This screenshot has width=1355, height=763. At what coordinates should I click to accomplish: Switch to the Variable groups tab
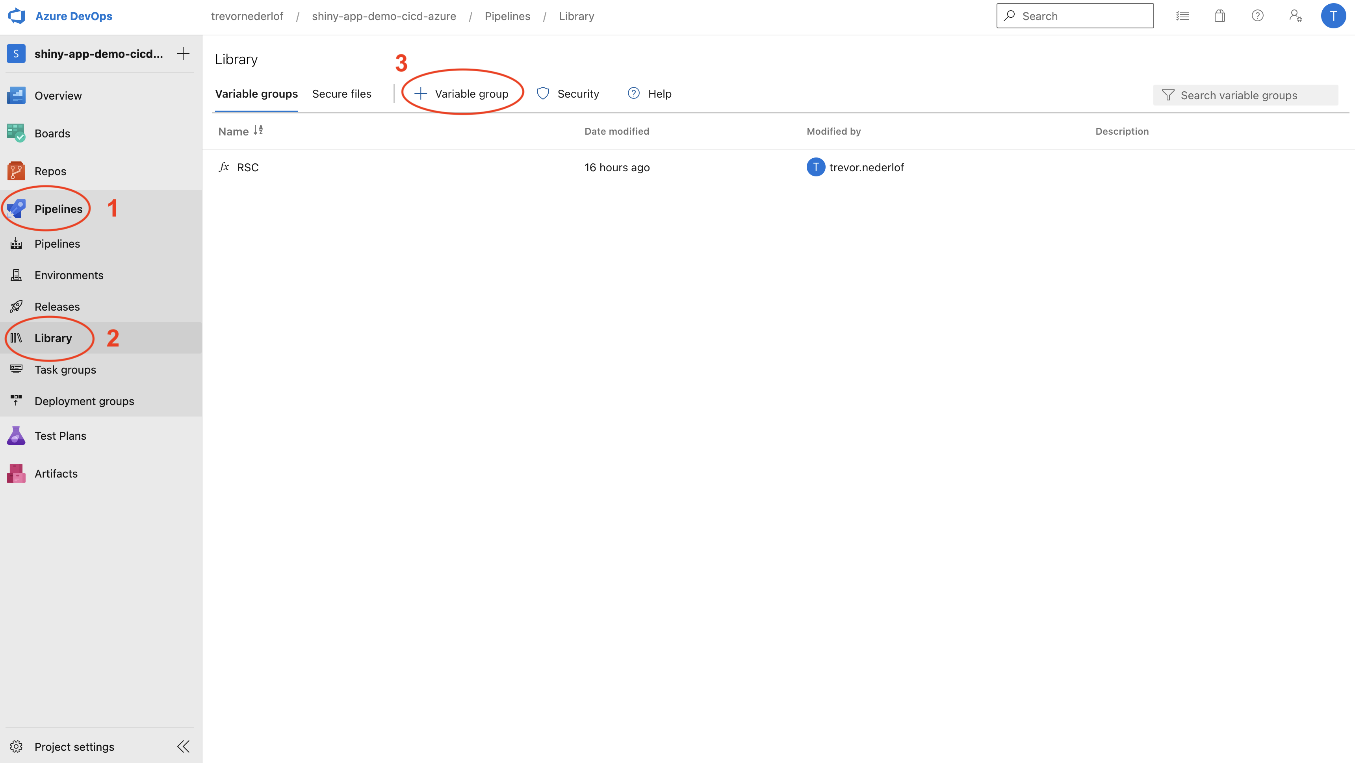point(256,94)
